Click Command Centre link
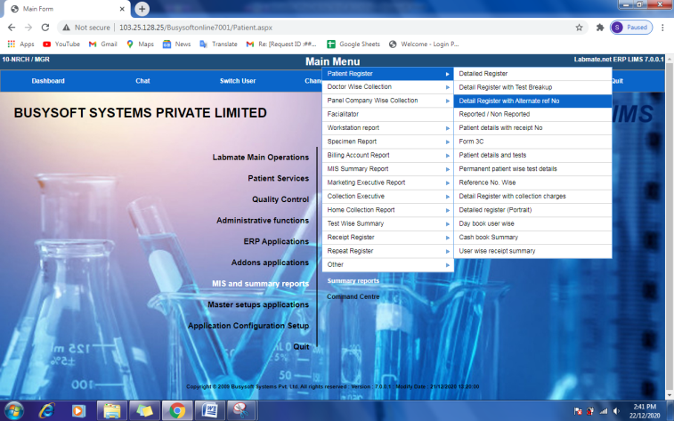This screenshot has width=674, height=421. click(x=353, y=297)
